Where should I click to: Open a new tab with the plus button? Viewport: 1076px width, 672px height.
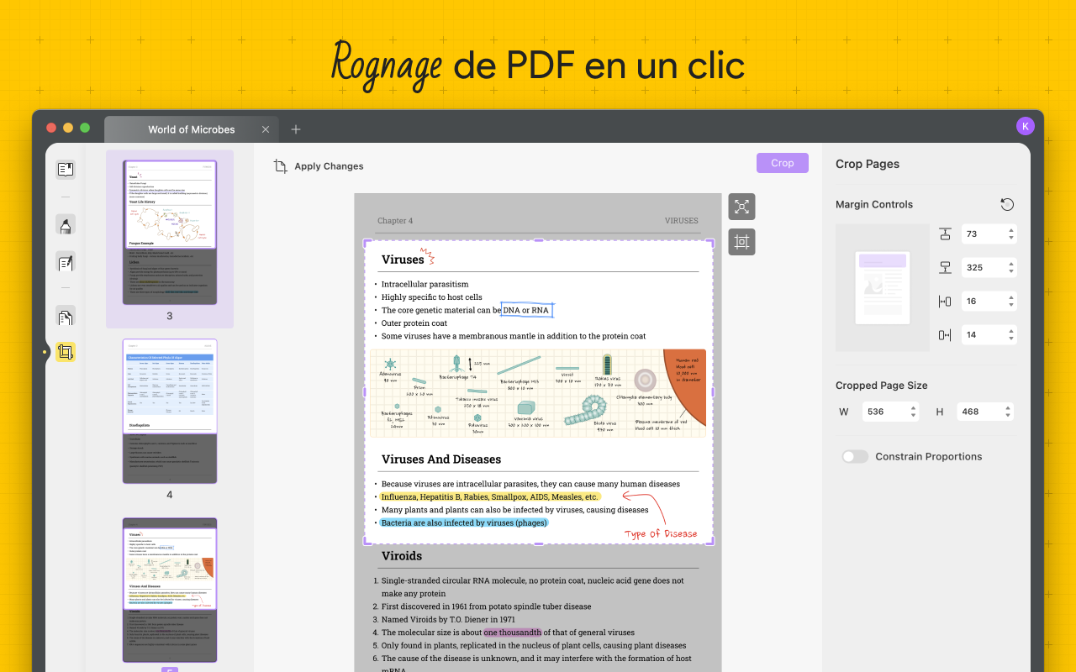[296, 129]
